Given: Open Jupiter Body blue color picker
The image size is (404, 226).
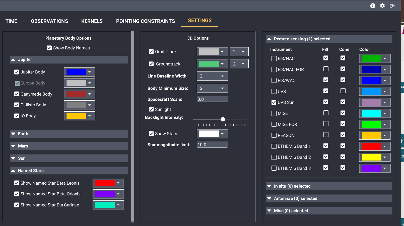Looking at the screenshot, I should click(x=80, y=72).
